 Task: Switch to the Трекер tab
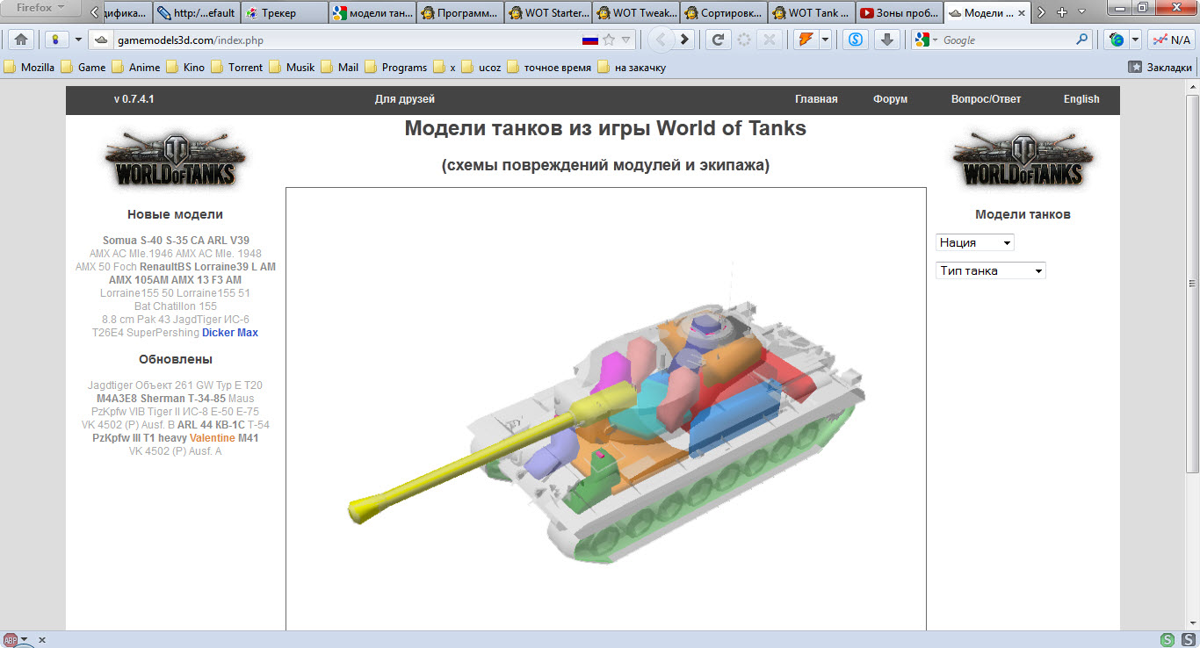click(x=285, y=13)
